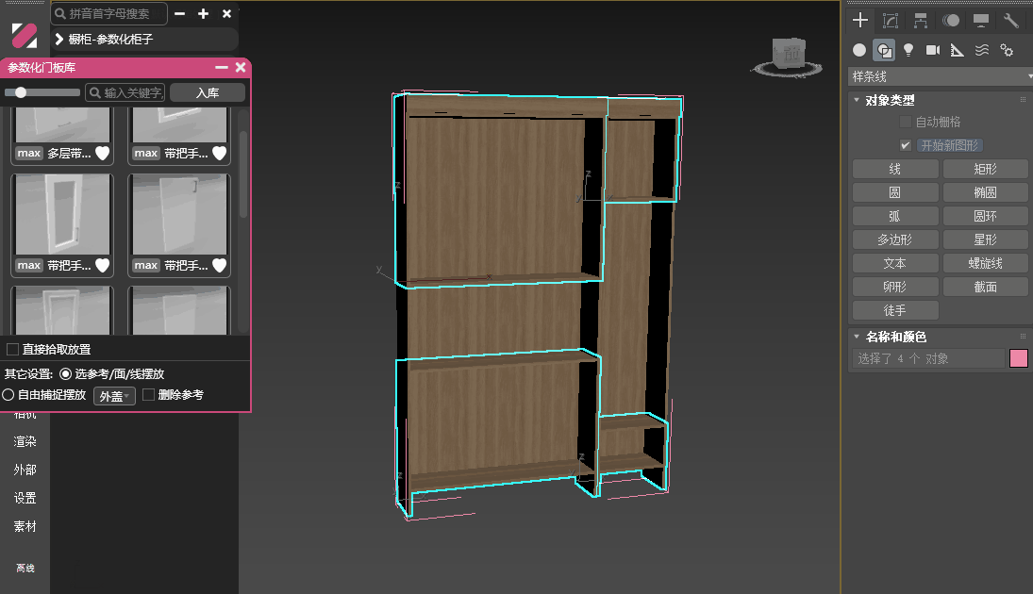
Task: Click the minus icon beside search bar
Action: 180,14
